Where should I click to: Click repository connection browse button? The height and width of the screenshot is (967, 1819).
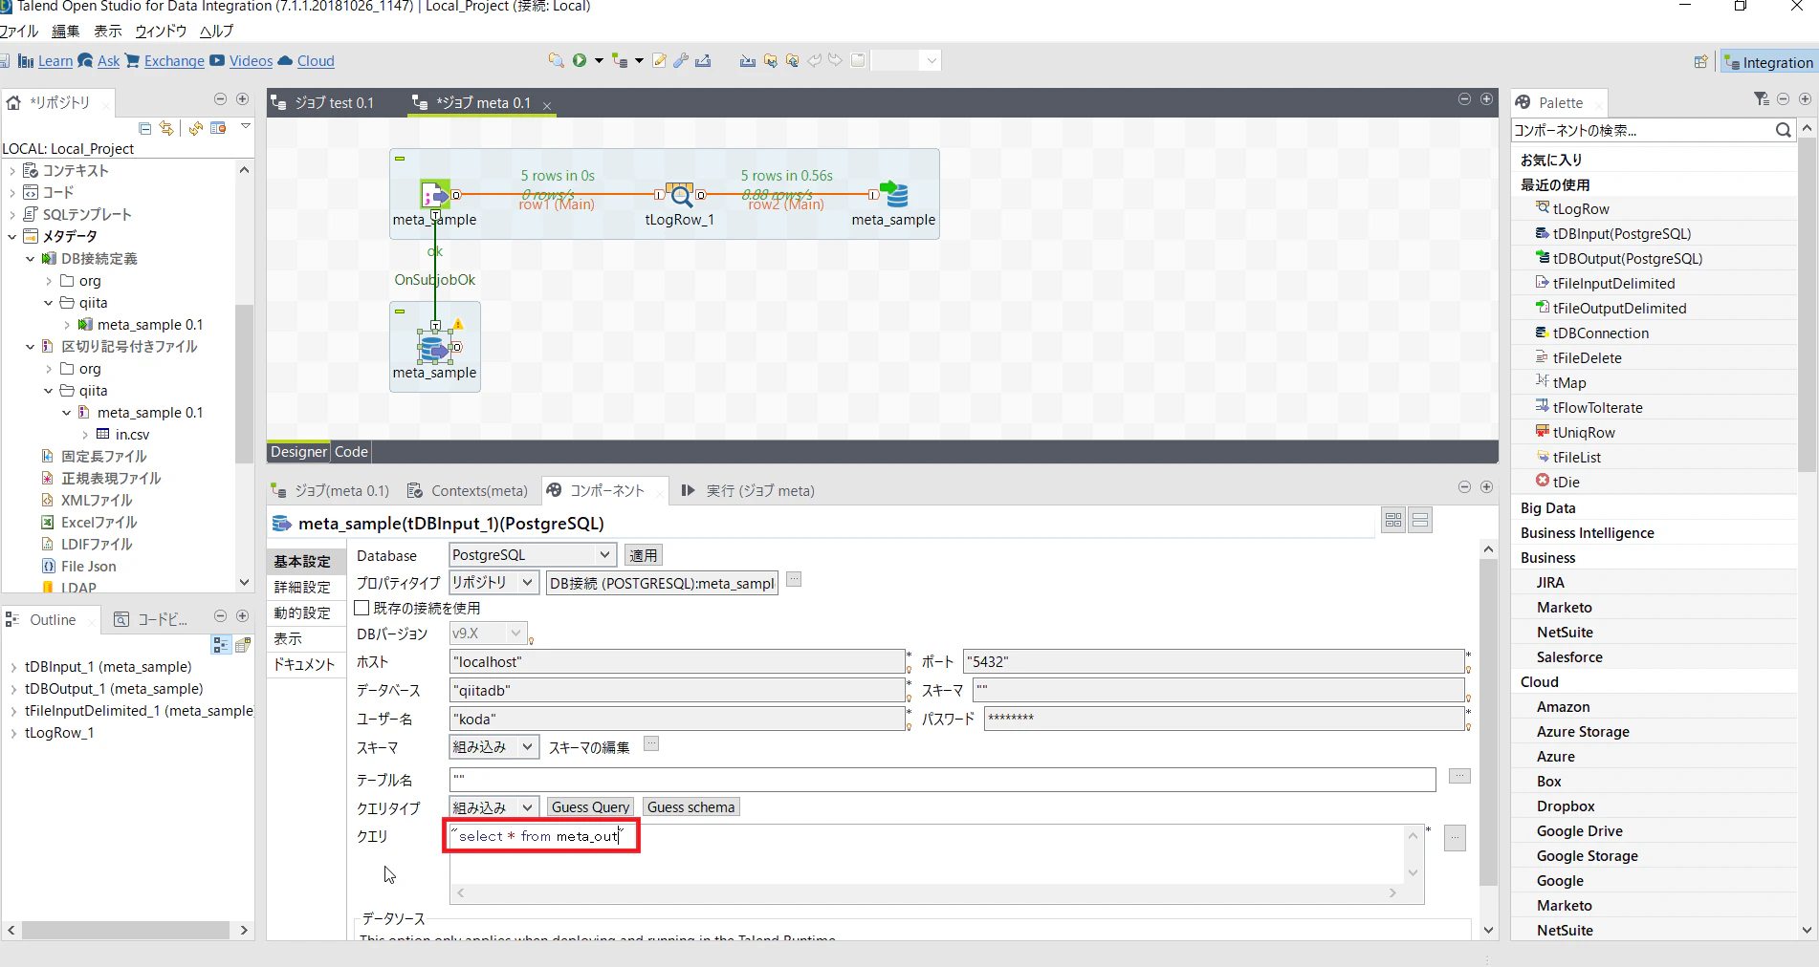pos(794,579)
